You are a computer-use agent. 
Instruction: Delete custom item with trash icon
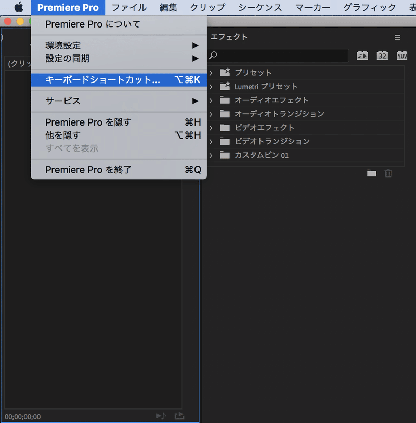pos(388,173)
